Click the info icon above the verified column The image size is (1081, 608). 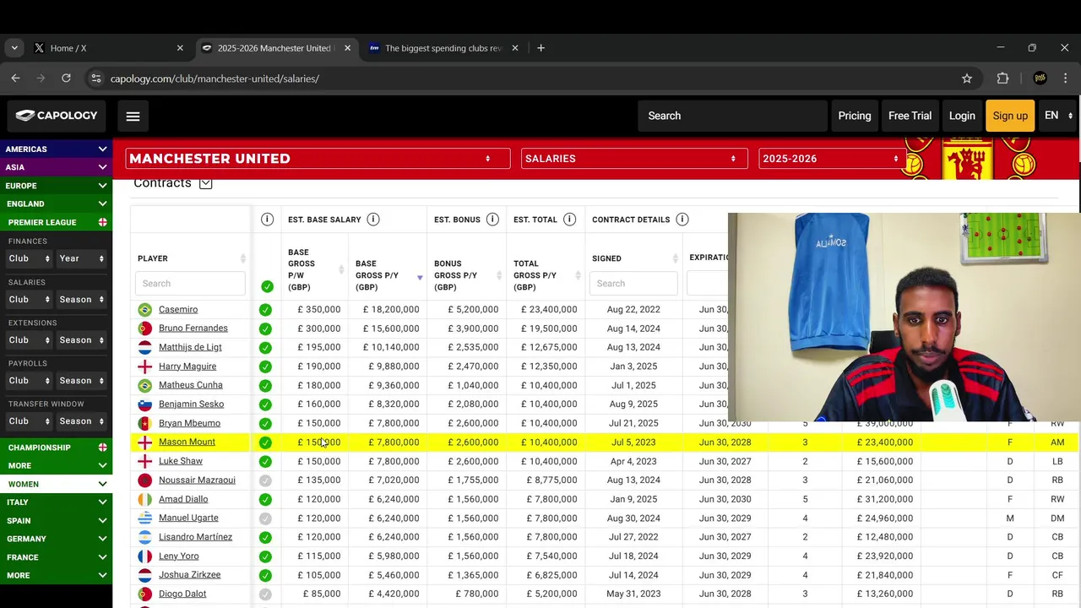tap(267, 220)
